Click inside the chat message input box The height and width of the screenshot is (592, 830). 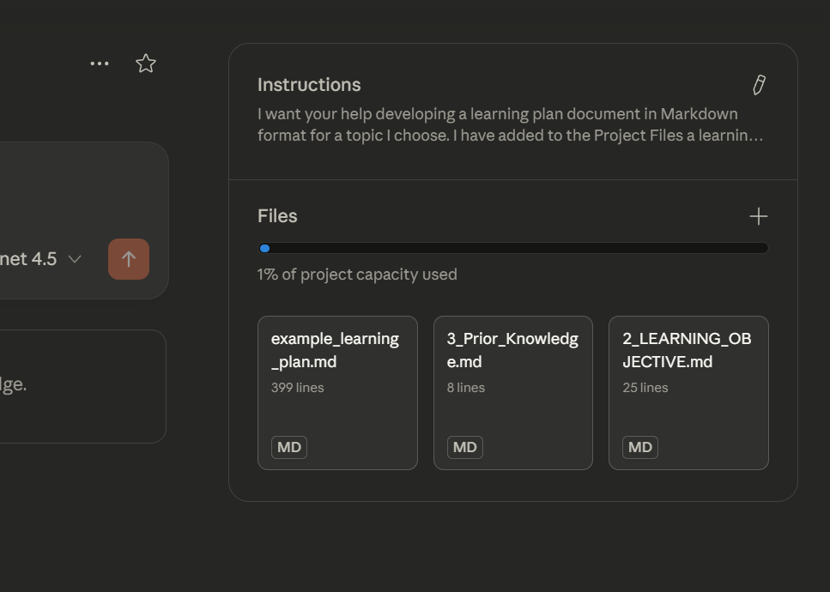pyautogui.click(x=69, y=189)
